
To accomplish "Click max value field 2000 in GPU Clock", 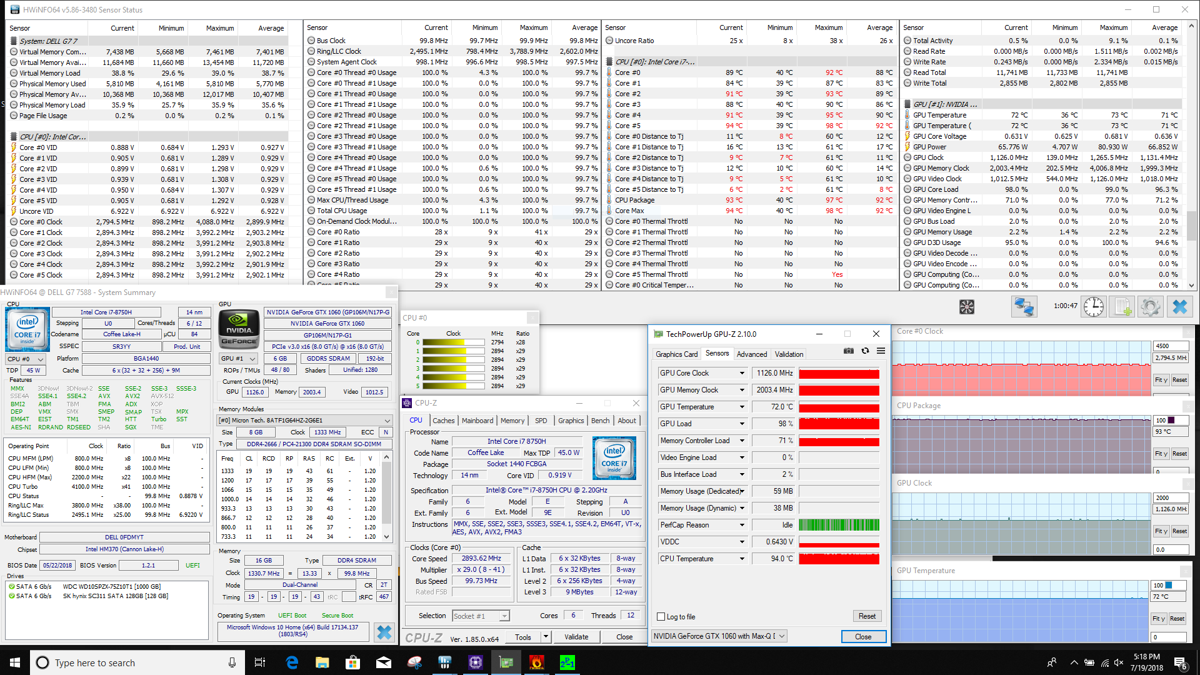I will pyautogui.click(x=1170, y=497).
